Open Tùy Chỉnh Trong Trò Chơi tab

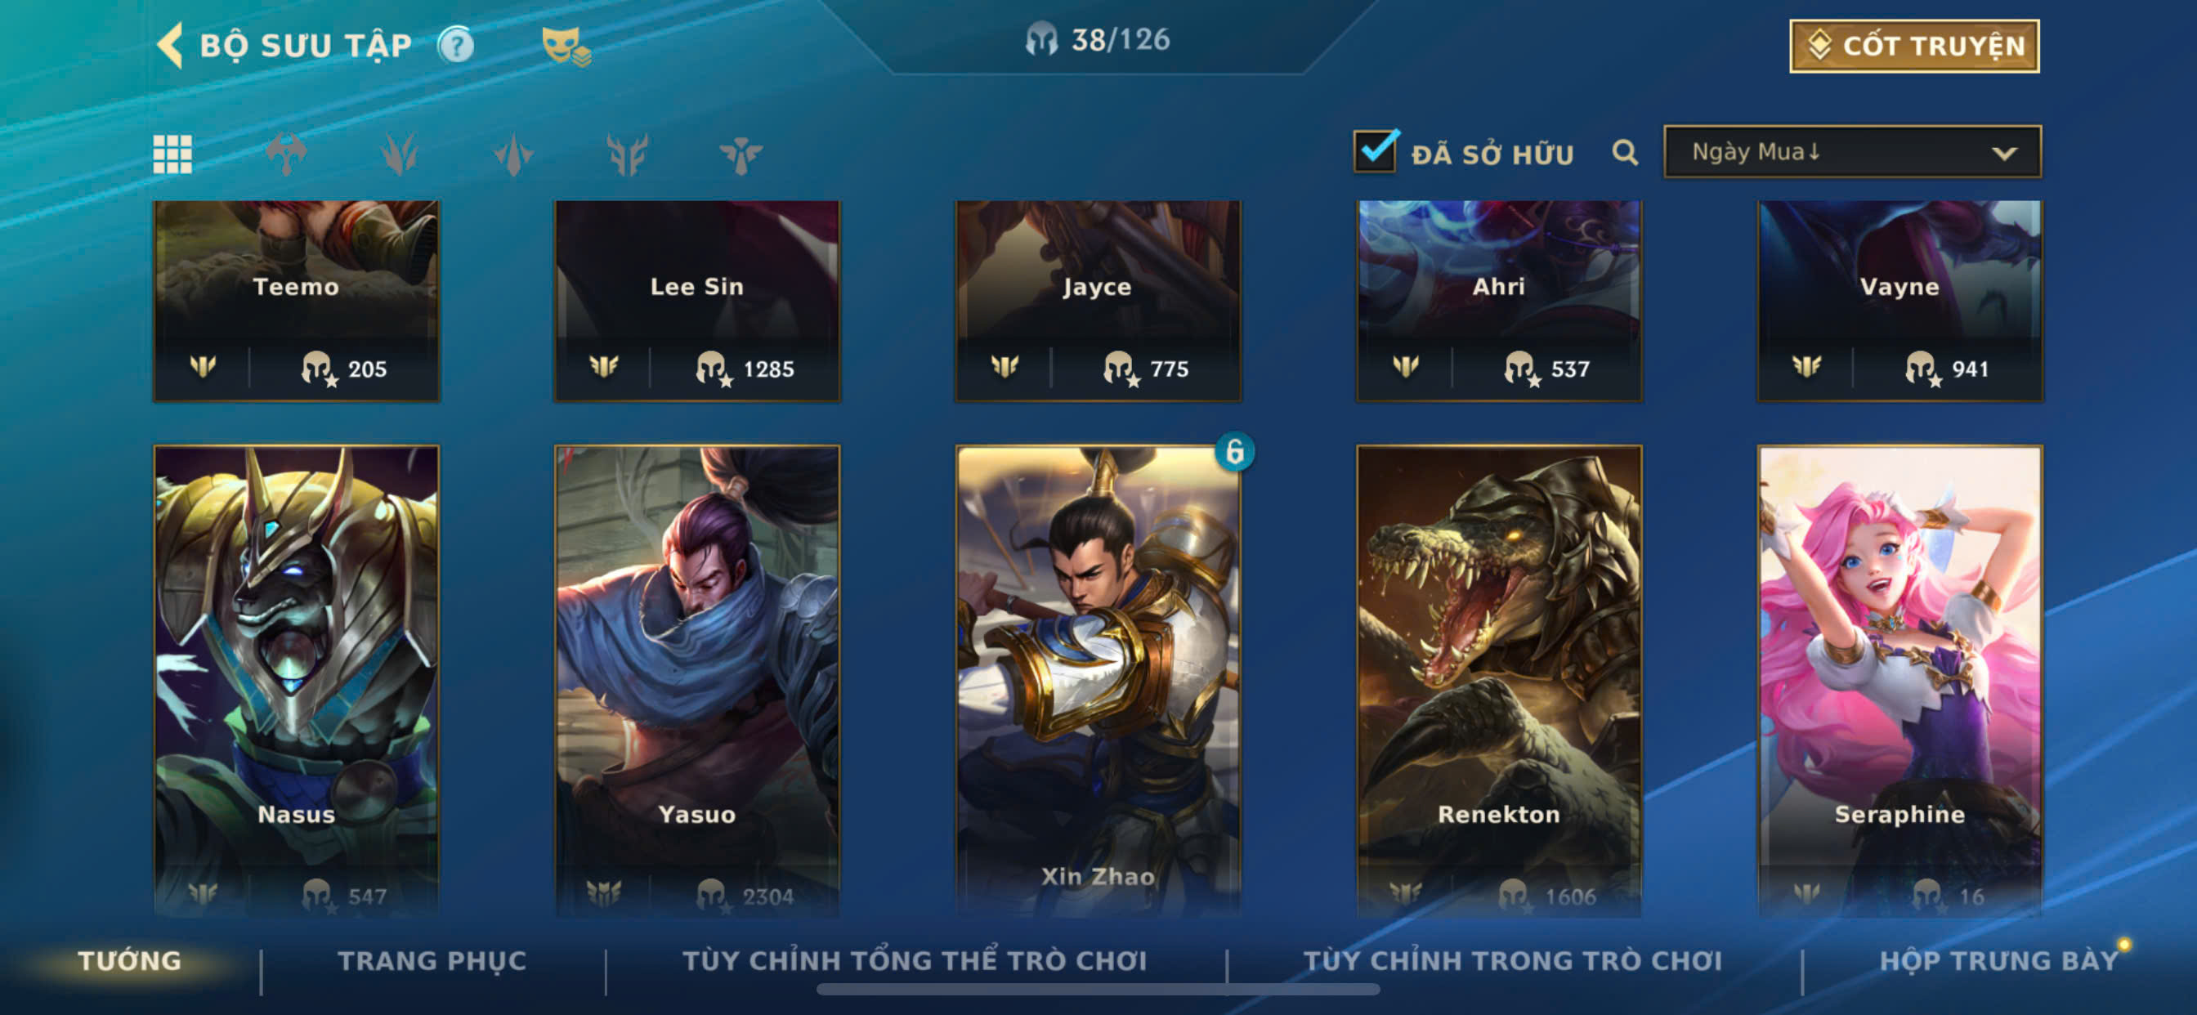click(1512, 960)
